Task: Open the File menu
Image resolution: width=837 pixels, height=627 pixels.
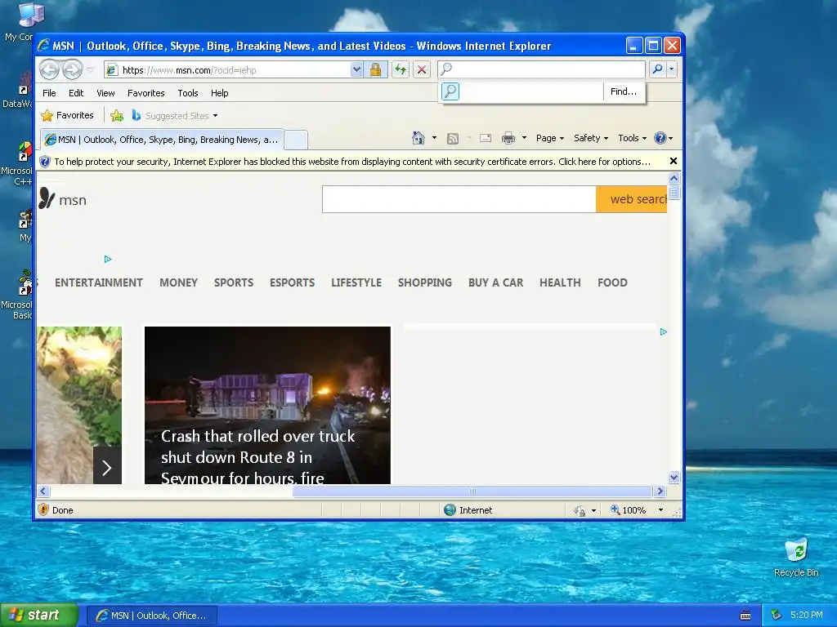Action: (x=49, y=93)
